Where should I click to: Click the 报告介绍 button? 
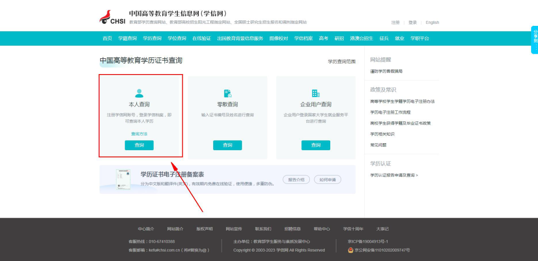[x=296, y=179]
